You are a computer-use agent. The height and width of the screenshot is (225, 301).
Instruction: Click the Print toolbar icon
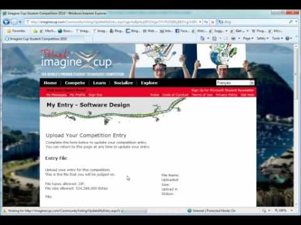[x=233, y=39]
